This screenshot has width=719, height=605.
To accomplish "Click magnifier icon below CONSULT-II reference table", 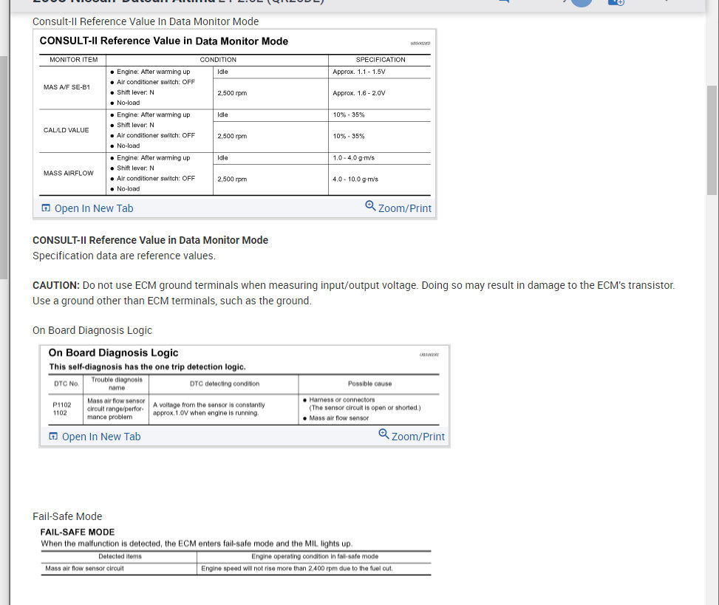I will (370, 206).
